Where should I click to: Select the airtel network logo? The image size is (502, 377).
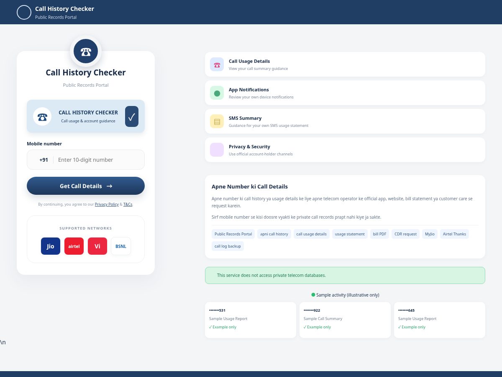point(74,246)
